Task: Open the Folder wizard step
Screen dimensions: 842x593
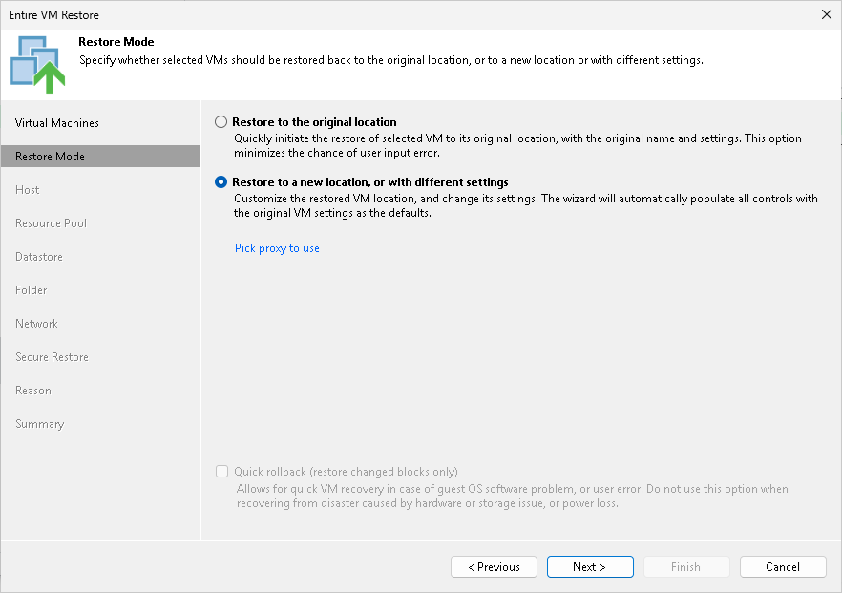Action: pyautogui.click(x=30, y=289)
